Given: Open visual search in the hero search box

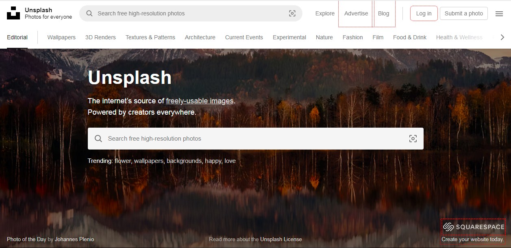Looking at the screenshot, I should pyautogui.click(x=413, y=139).
